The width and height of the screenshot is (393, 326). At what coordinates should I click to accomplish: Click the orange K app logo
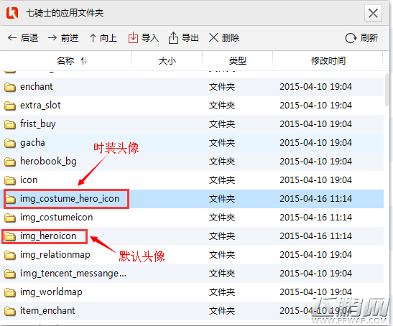click(12, 13)
